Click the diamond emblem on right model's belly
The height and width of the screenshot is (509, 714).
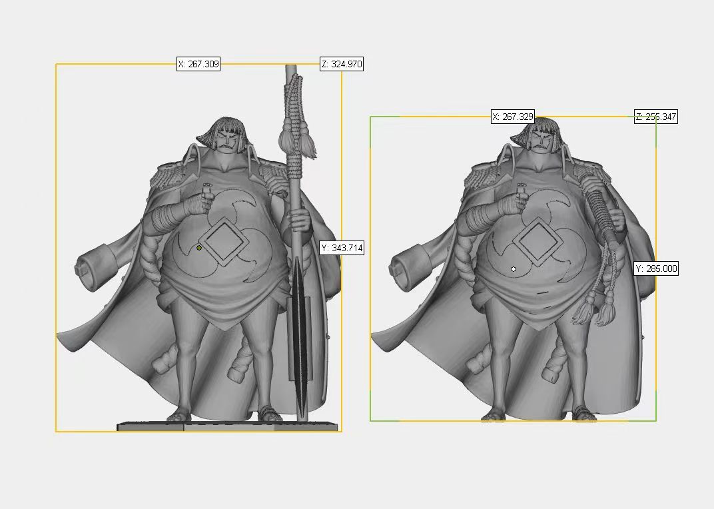[x=537, y=241]
